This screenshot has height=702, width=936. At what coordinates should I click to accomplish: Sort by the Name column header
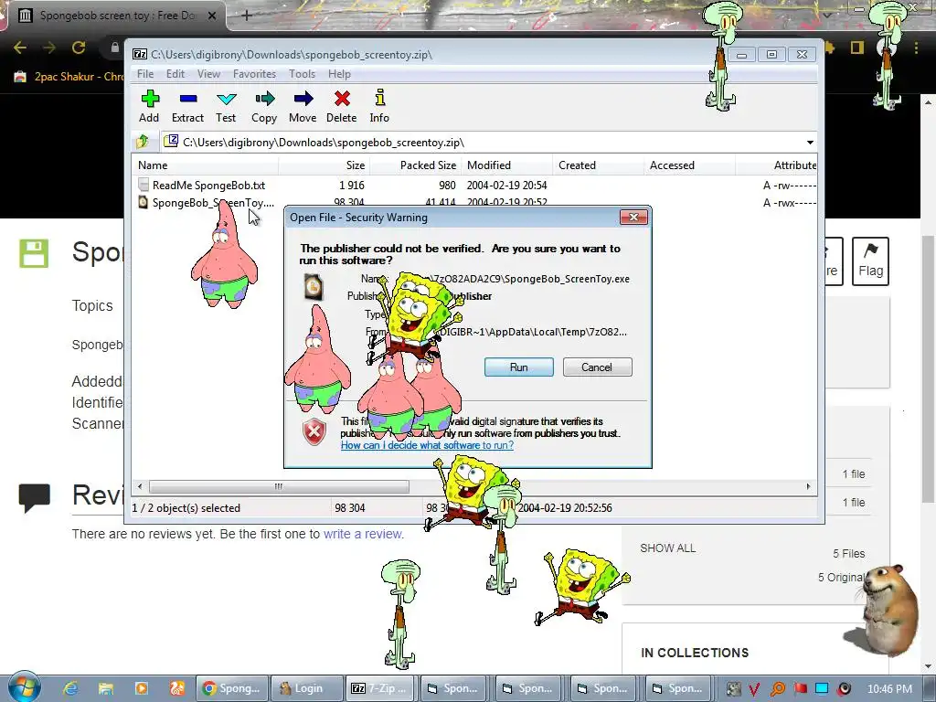206,165
